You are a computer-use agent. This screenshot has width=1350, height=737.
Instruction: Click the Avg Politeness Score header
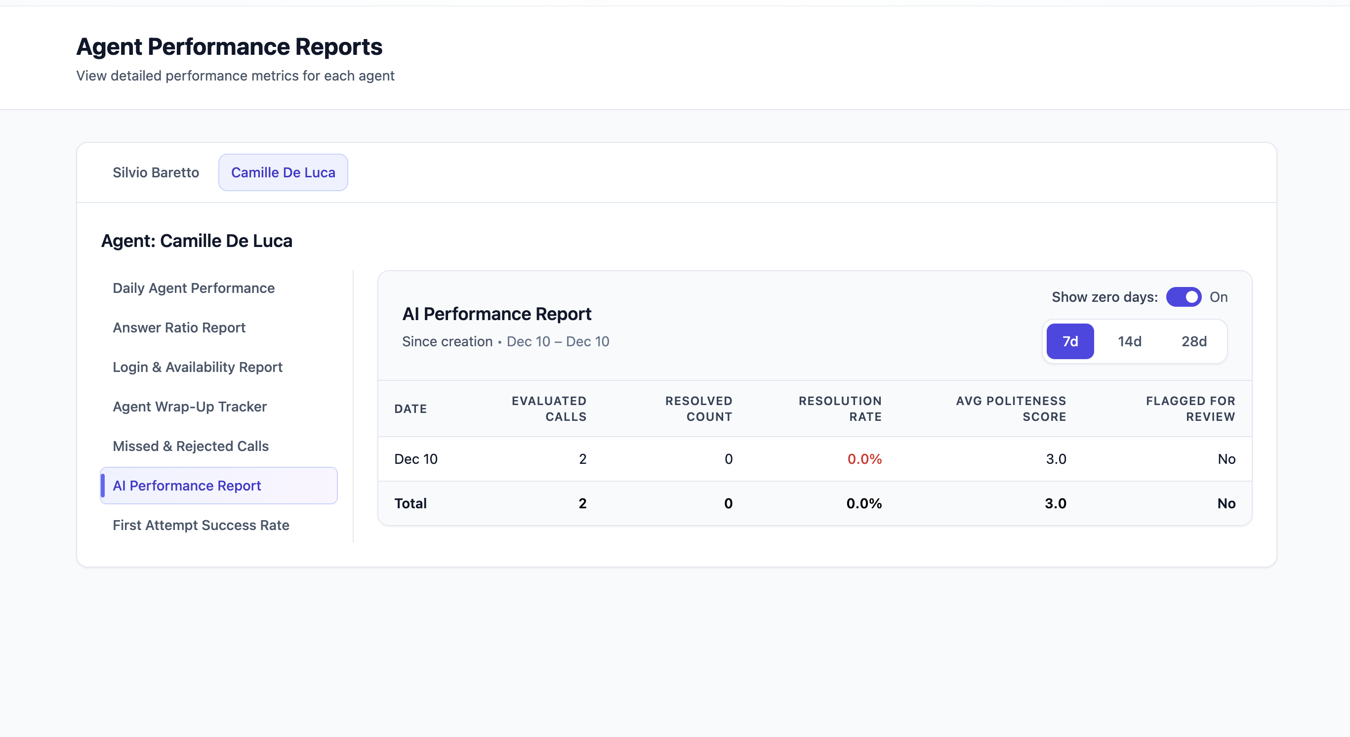tap(1011, 409)
